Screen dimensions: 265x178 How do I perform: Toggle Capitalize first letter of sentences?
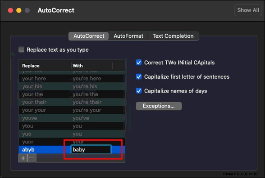pyautogui.click(x=139, y=77)
